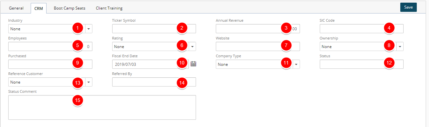Open the Boot Camp Seats tab
This screenshot has width=429, height=127.
pos(70,8)
